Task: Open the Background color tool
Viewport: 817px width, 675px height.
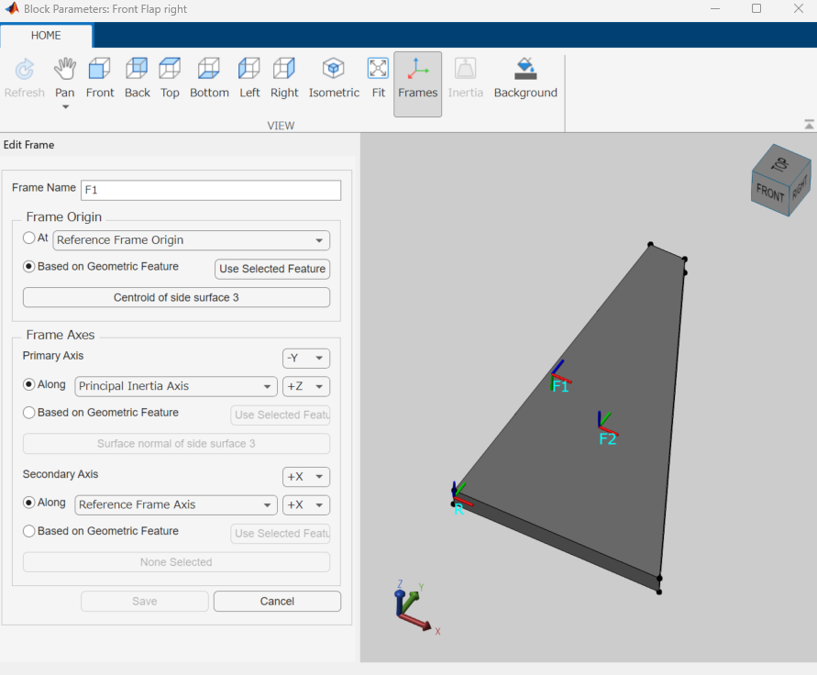Action: point(525,78)
